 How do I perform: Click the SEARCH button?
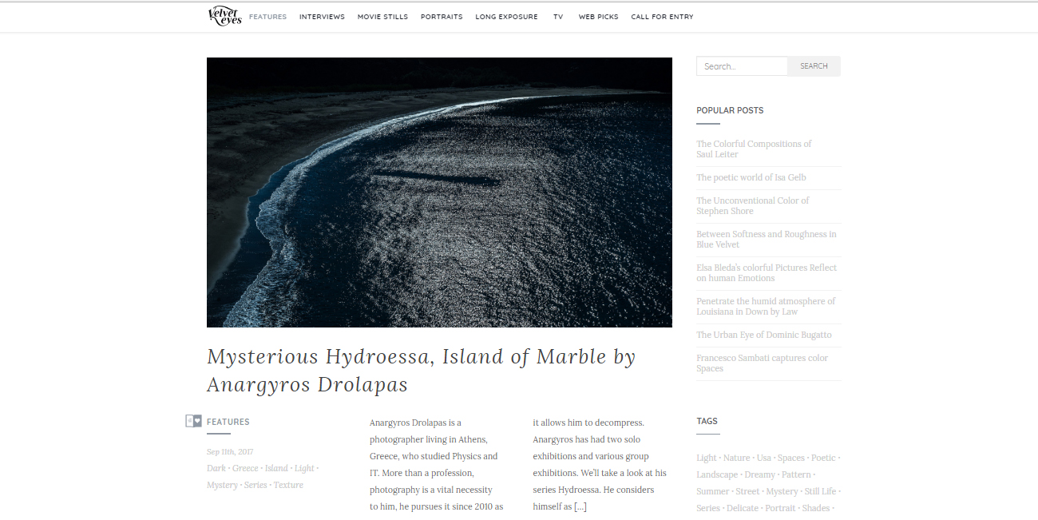tap(814, 66)
